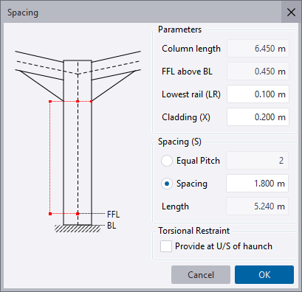Click the Cladding (X) label

click(x=186, y=117)
